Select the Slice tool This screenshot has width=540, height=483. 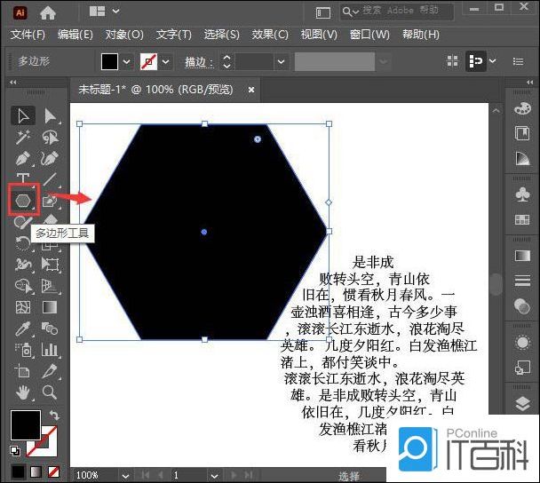pyautogui.click(x=50, y=371)
